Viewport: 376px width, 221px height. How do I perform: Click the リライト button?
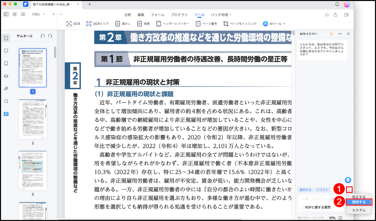pyautogui.click(x=323, y=190)
